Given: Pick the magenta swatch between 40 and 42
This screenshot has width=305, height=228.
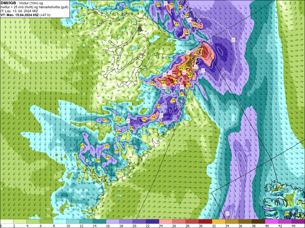Looking at the screenshot, I should (x=272, y=221).
